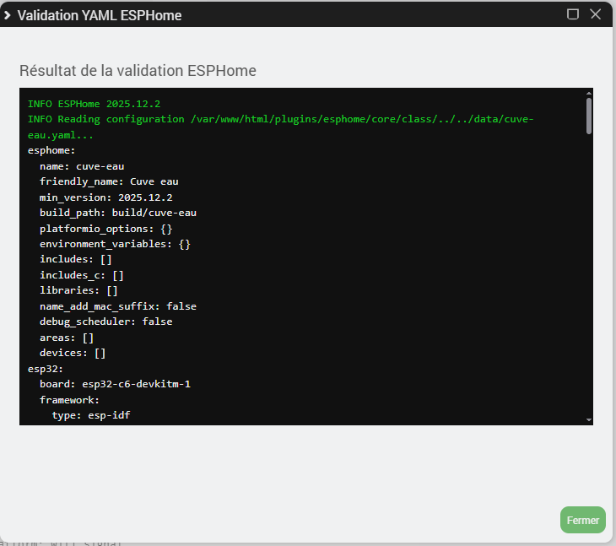Click the console scrollbar thumb

click(588, 116)
